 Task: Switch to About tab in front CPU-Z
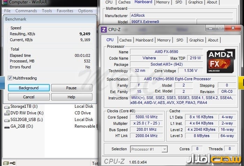213,40
